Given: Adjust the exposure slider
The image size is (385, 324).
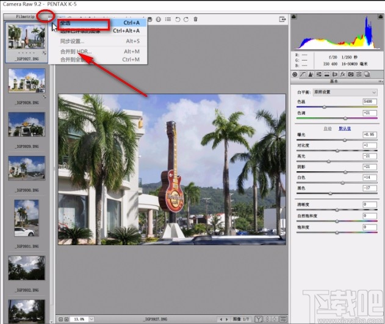Looking at the screenshot, I should click(345, 140).
